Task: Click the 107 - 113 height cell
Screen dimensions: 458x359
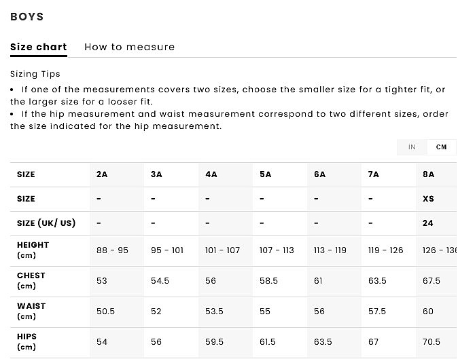Action: pyautogui.click(x=277, y=250)
